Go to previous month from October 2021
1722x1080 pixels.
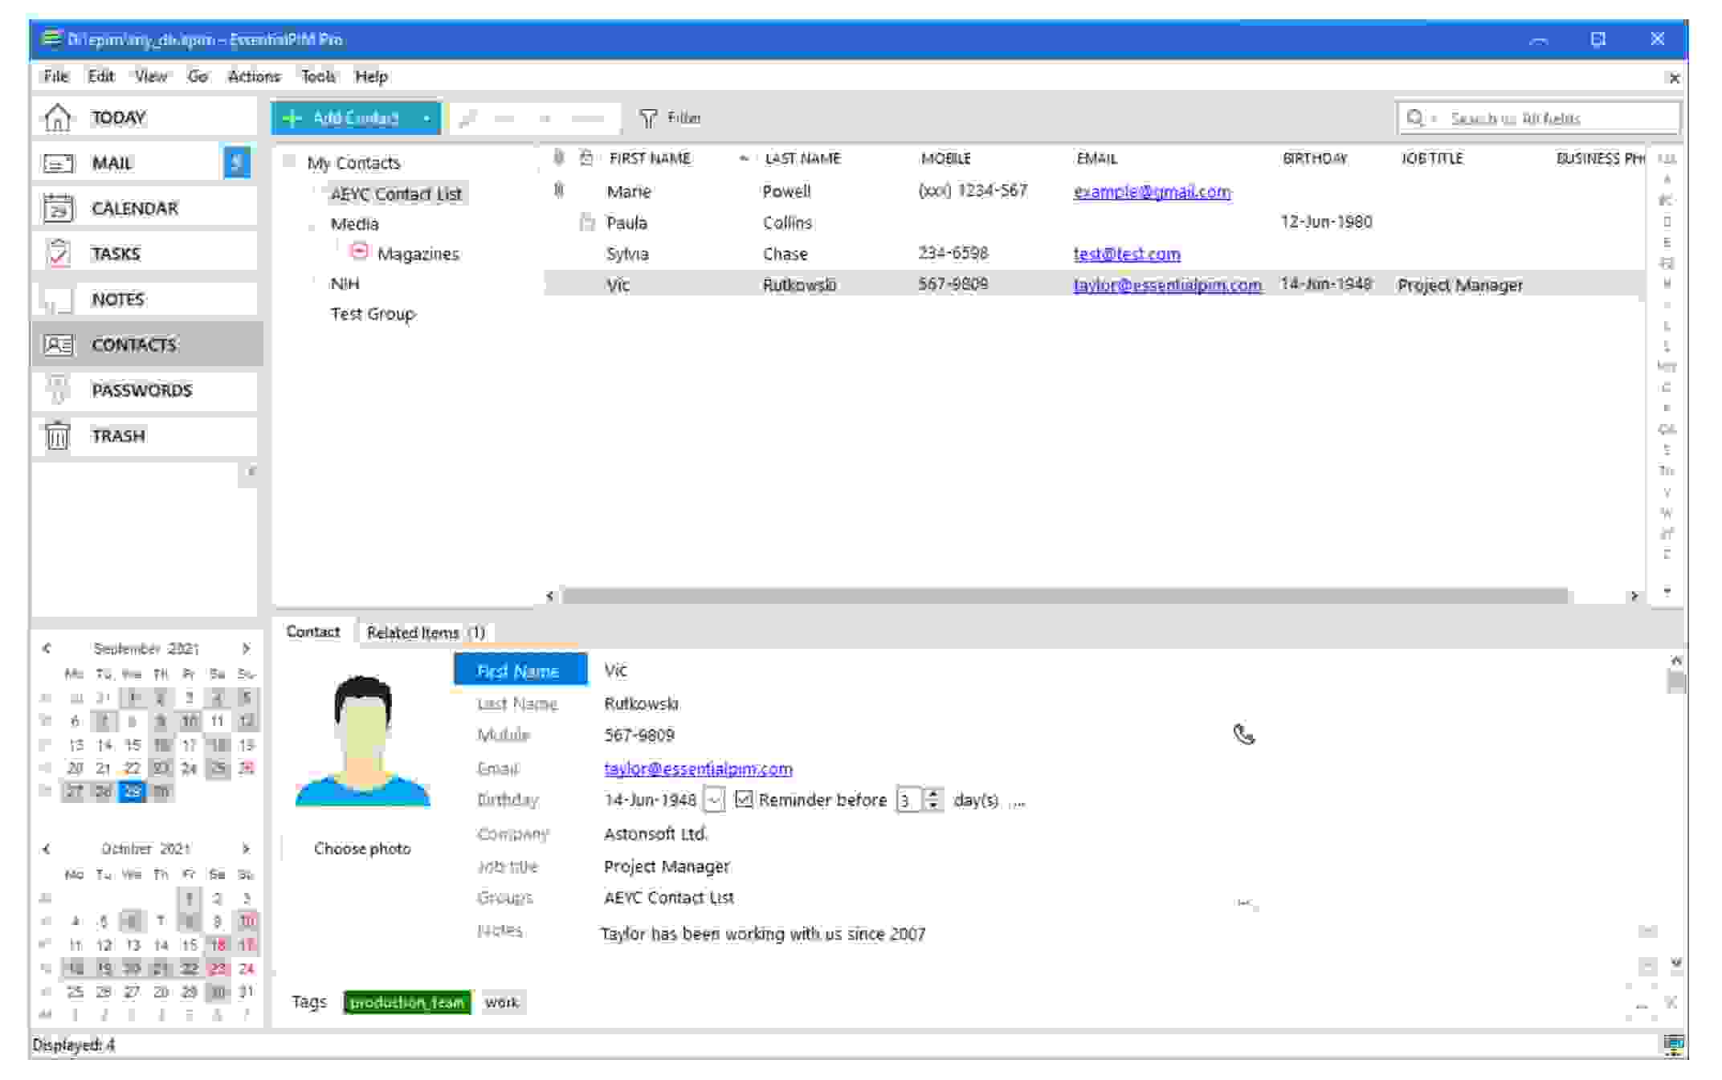(x=47, y=849)
